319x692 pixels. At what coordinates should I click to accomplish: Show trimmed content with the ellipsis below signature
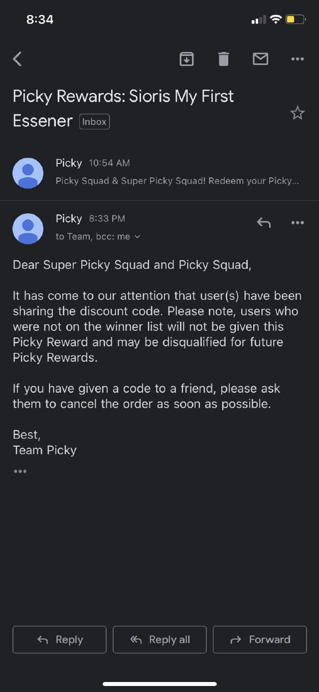(x=20, y=471)
